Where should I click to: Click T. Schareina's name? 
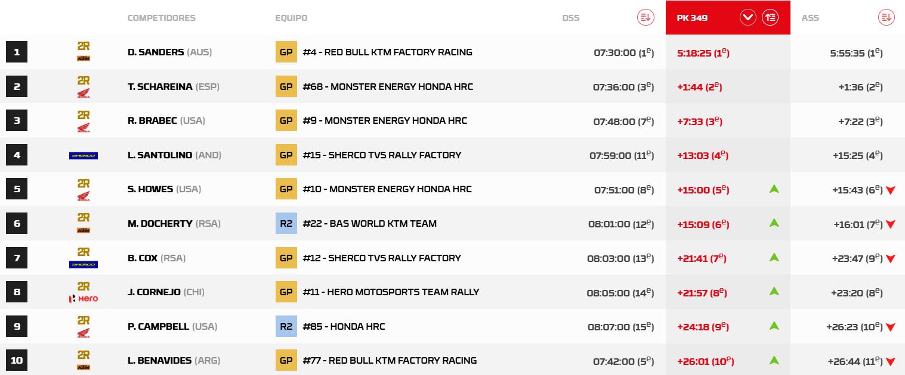coord(160,87)
